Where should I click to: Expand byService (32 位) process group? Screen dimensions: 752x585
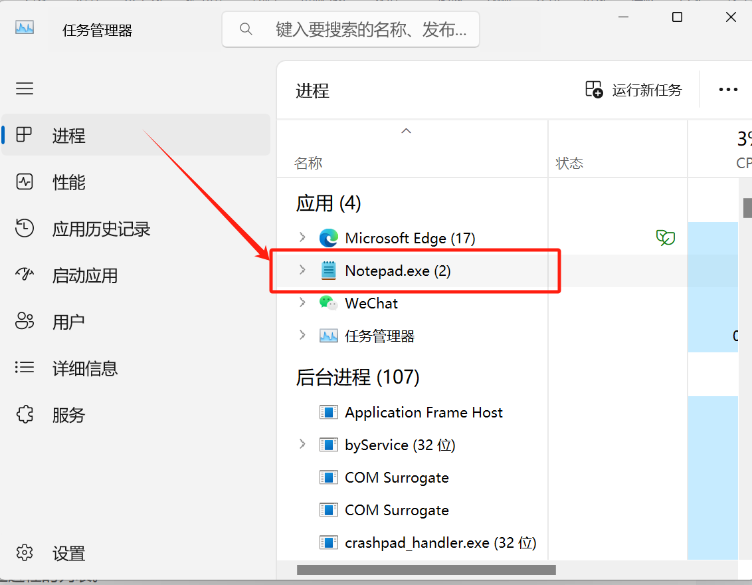pyautogui.click(x=302, y=444)
